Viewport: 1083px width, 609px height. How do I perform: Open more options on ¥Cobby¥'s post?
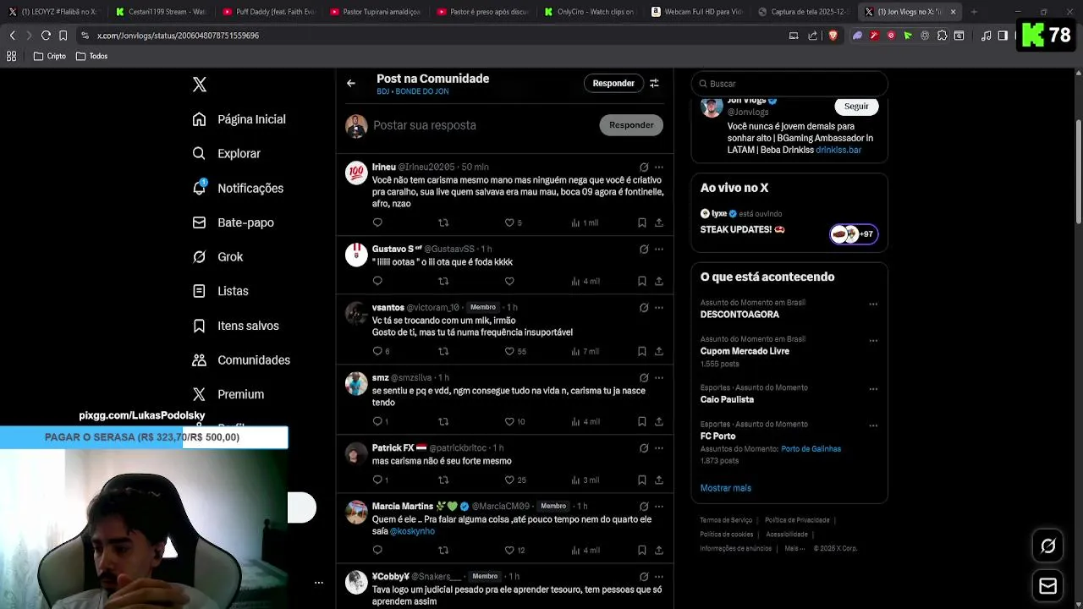point(659,577)
